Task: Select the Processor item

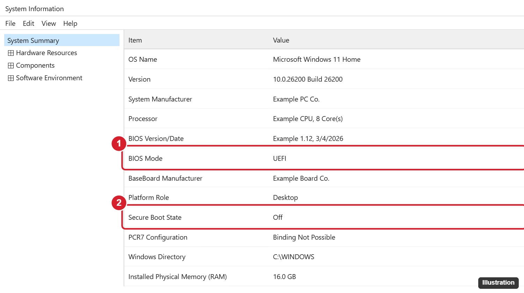Action: click(x=143, y=119)
